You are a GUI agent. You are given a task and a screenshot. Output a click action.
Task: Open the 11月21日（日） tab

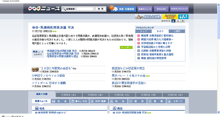tap(175, 95)
